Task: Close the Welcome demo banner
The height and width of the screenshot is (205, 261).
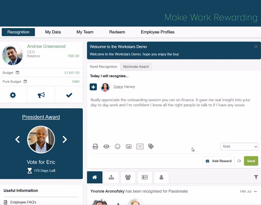Action: [x=256, y=46]
